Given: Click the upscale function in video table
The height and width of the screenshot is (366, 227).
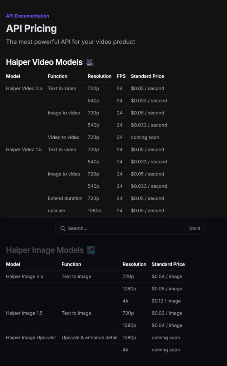Looking at the screenshot, I should (x=56, y=211).
